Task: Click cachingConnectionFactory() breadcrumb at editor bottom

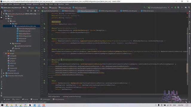Action: (72, 96)
